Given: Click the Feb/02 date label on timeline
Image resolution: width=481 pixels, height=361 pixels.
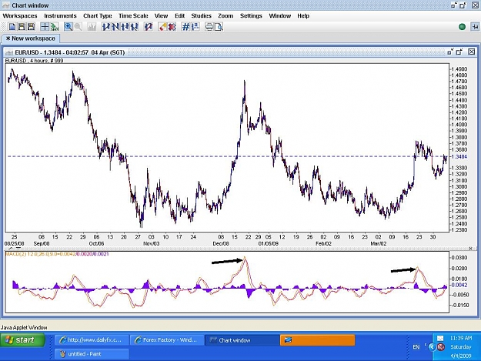Looking at the screenshot, I should click(323, 243).
